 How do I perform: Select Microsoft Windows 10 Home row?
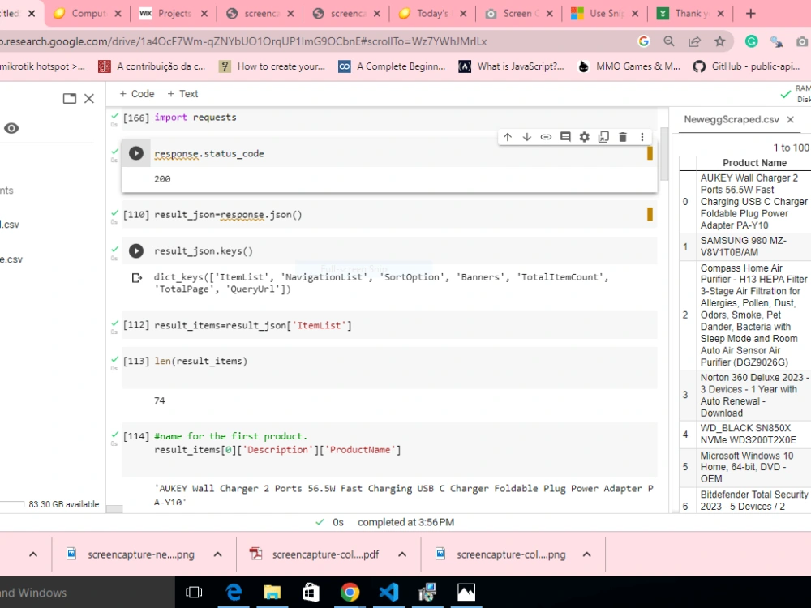click(744, 468)
